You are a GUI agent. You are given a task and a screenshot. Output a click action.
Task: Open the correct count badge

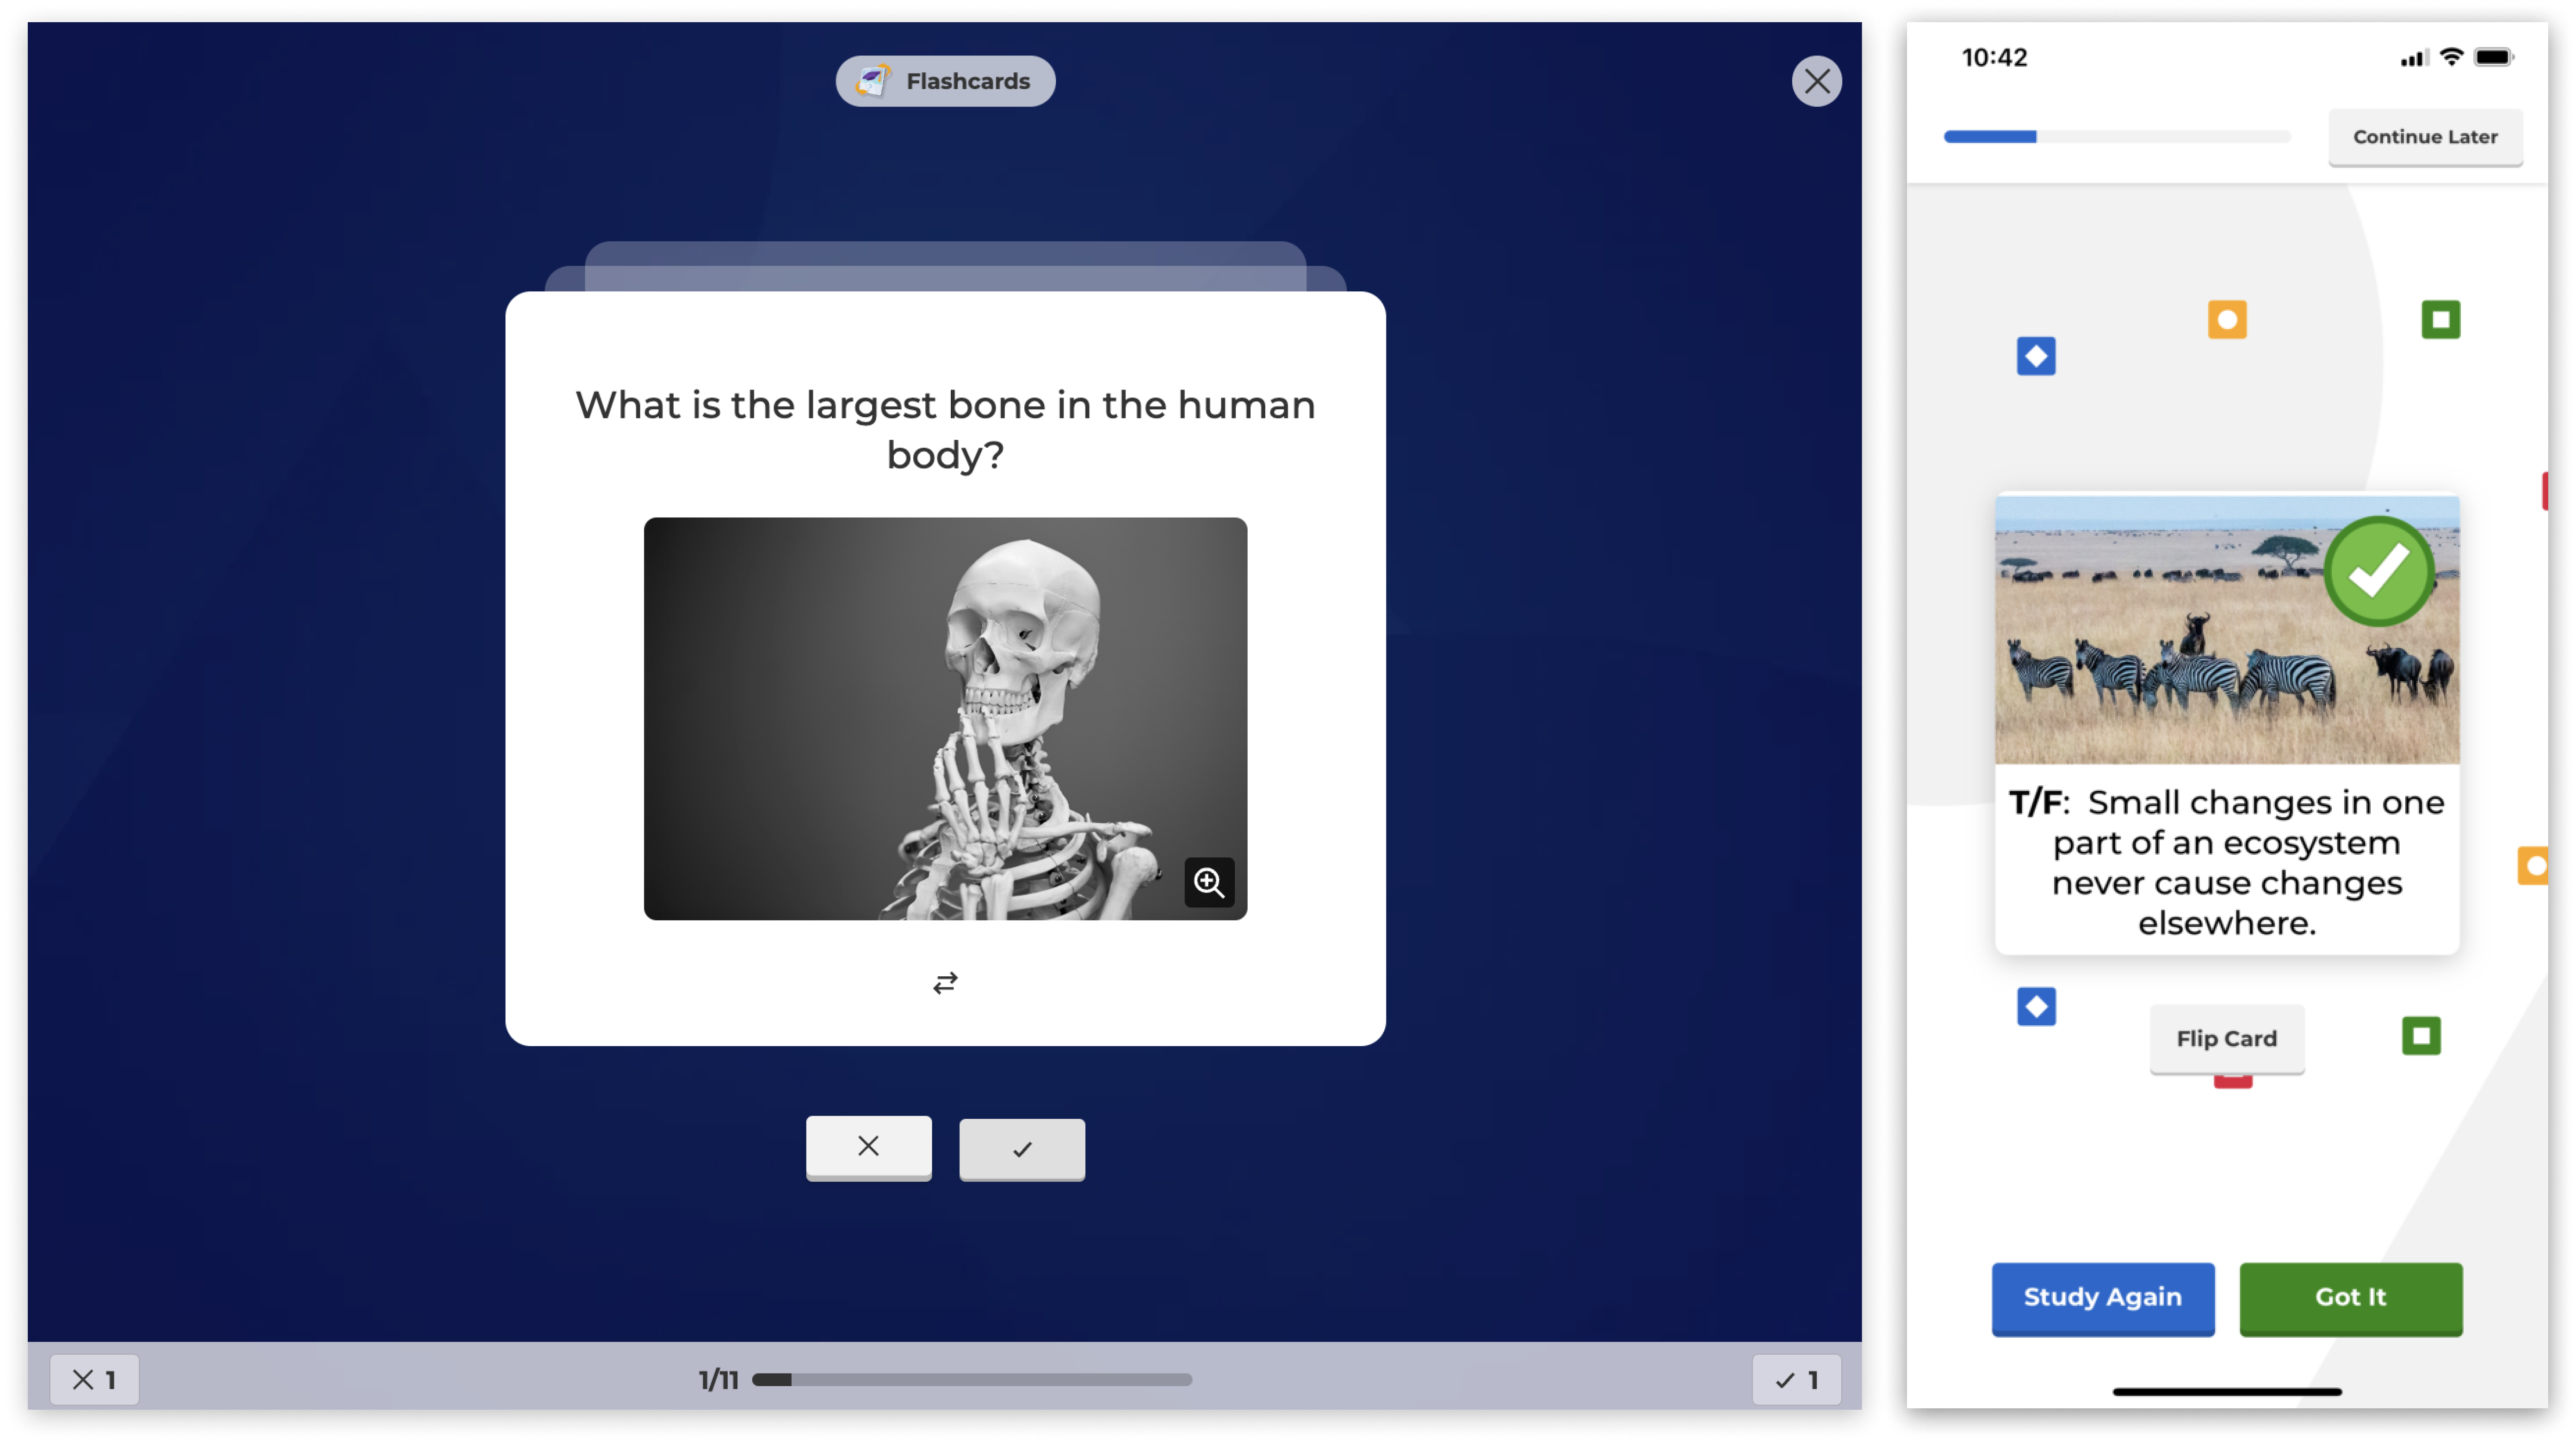coord(1796,1379)
